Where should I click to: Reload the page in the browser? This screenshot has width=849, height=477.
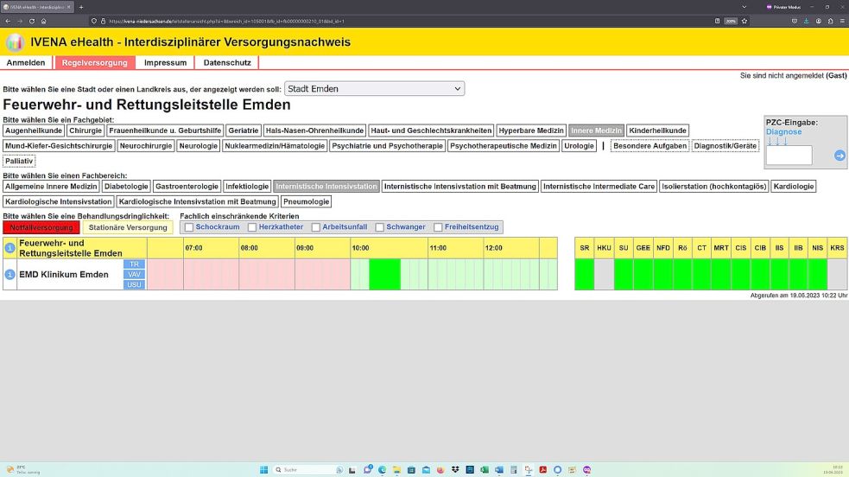point(31,21)
